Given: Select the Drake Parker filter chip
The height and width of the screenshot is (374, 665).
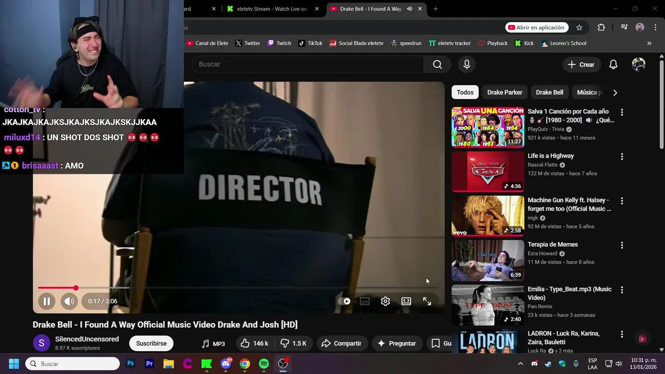Looking at the screenshot, I should 504,92.
